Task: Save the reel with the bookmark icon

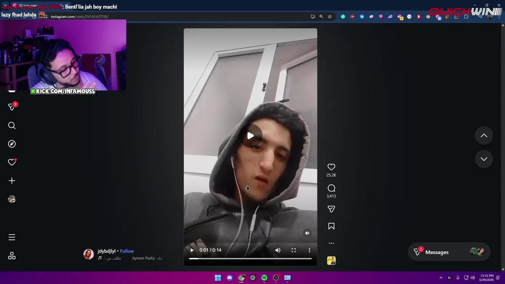Action: 331,226
